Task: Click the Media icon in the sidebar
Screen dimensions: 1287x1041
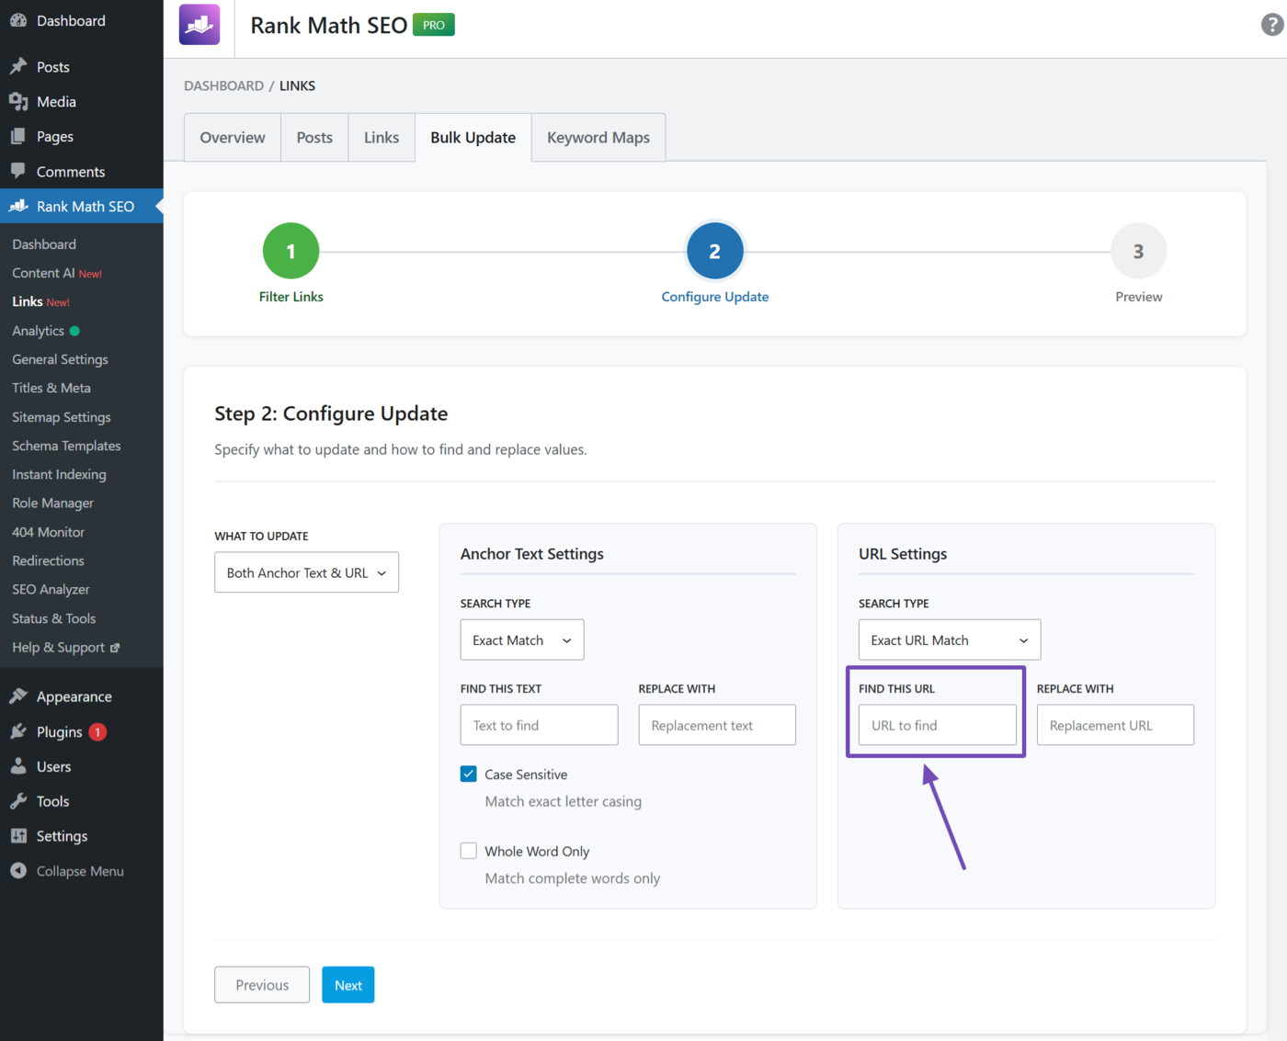Action: [18, 101]
